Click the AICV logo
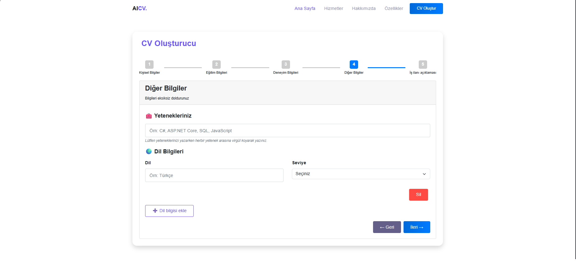The width and height of the screenshot is (576, 261). (x=139, y=8)
